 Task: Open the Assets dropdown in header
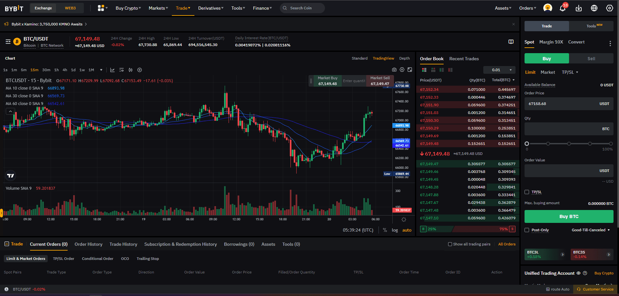coord(503,8)
